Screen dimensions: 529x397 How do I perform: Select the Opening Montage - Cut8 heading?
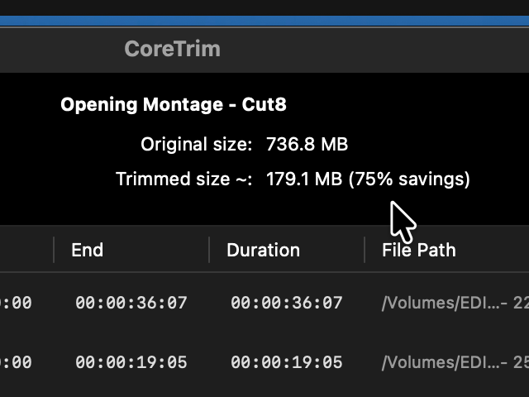[174, 104]
